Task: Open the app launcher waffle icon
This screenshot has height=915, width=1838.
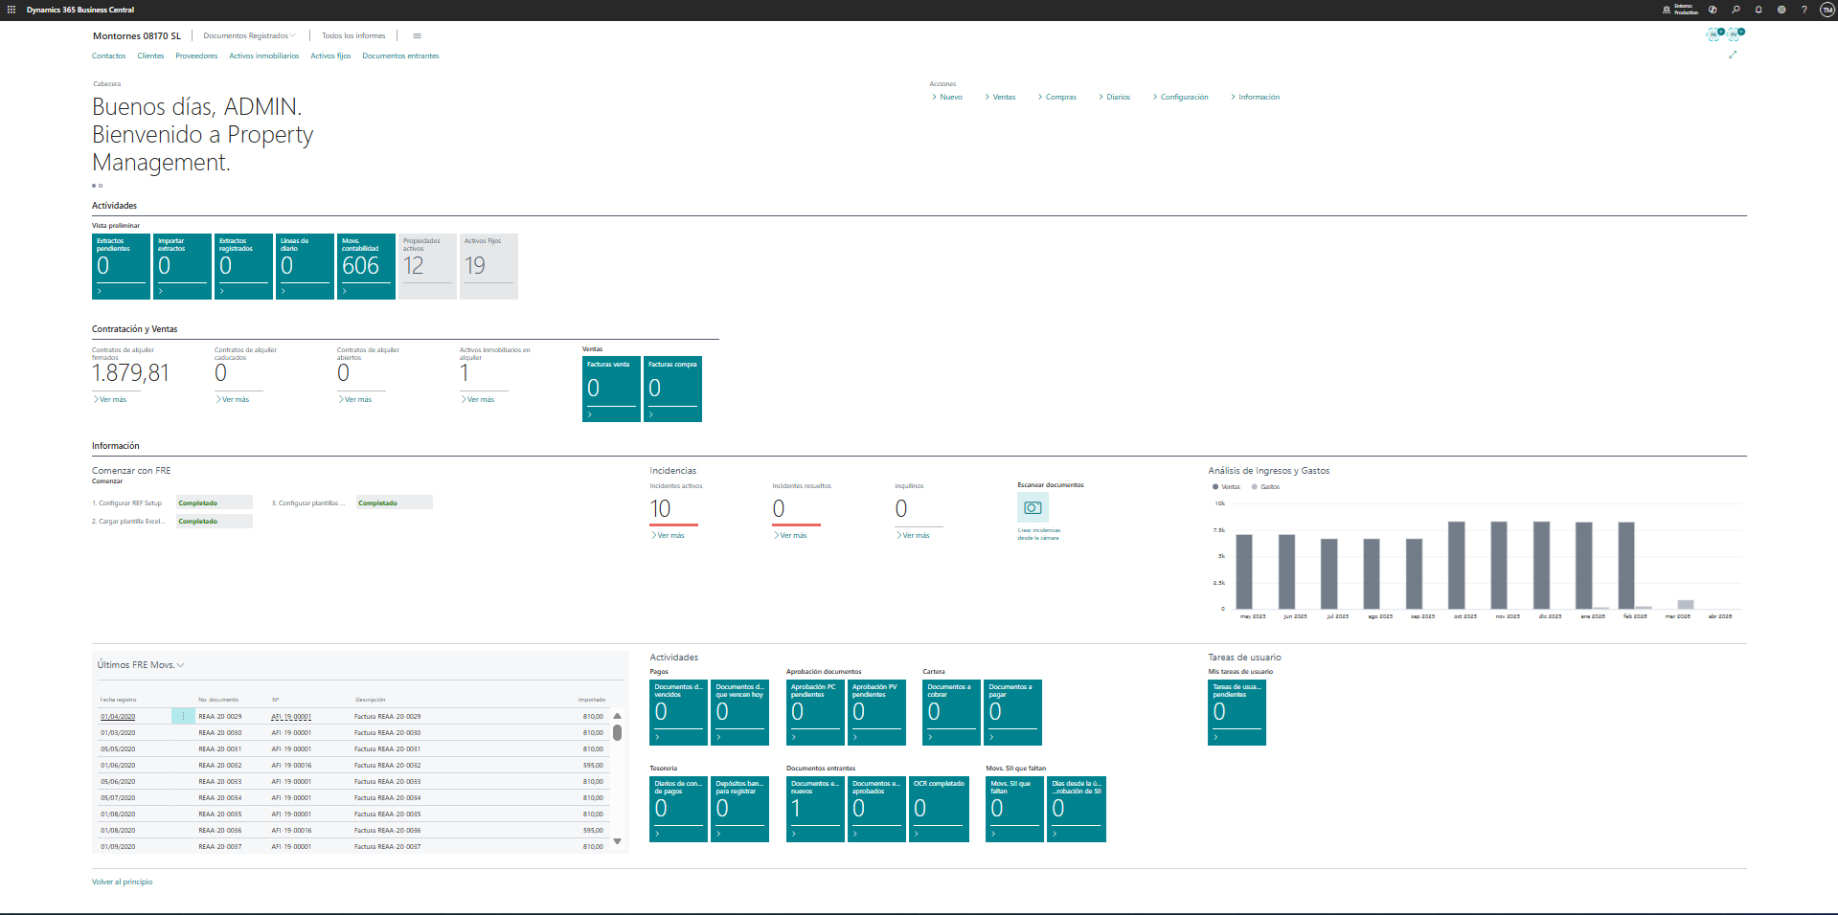Action: (x=11, y=10)
